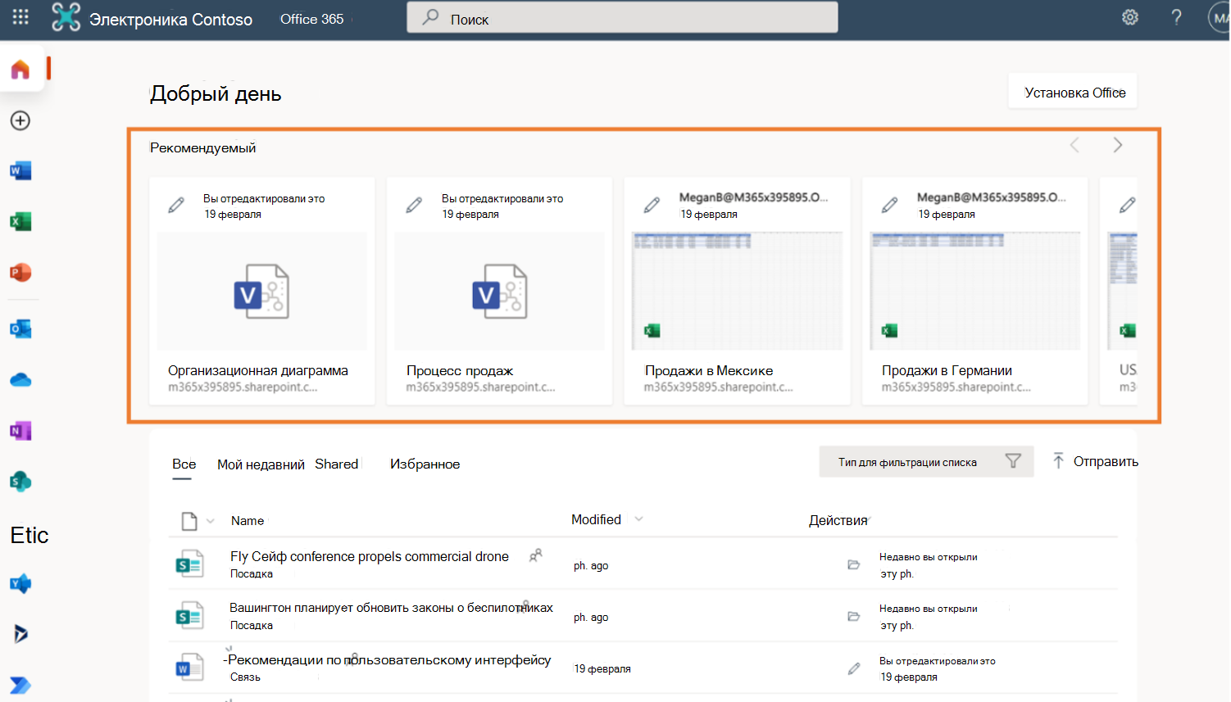Switch to the Shared tab
This screenshot has height=702, width=1231.
click(x=336, y=464)
